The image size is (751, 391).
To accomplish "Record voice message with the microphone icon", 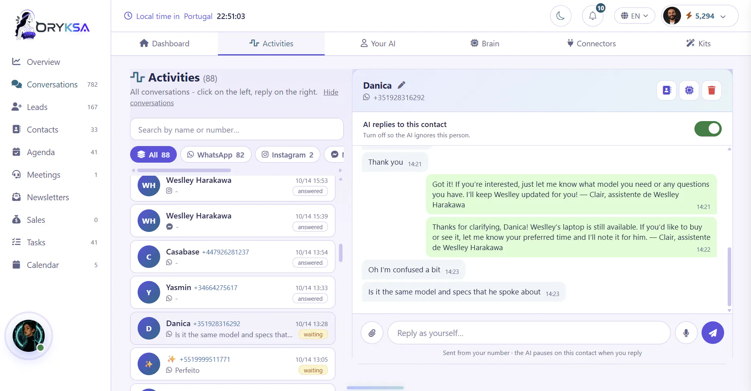I will (686, 333).
